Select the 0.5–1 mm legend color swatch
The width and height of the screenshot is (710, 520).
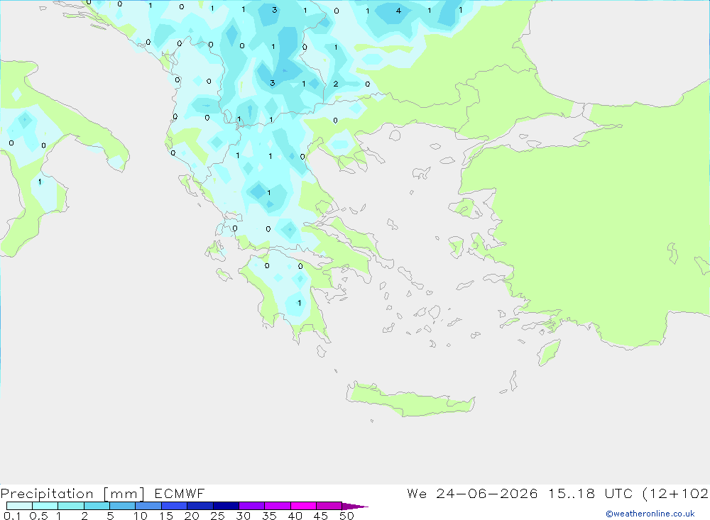[45, 506]
